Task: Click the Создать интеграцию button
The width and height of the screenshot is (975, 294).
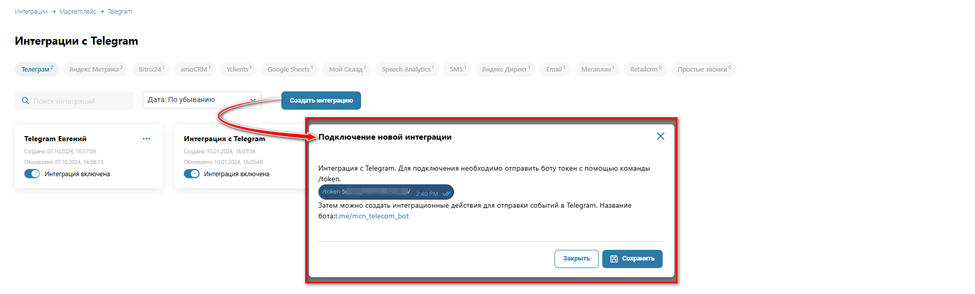Action: point(321,101)
